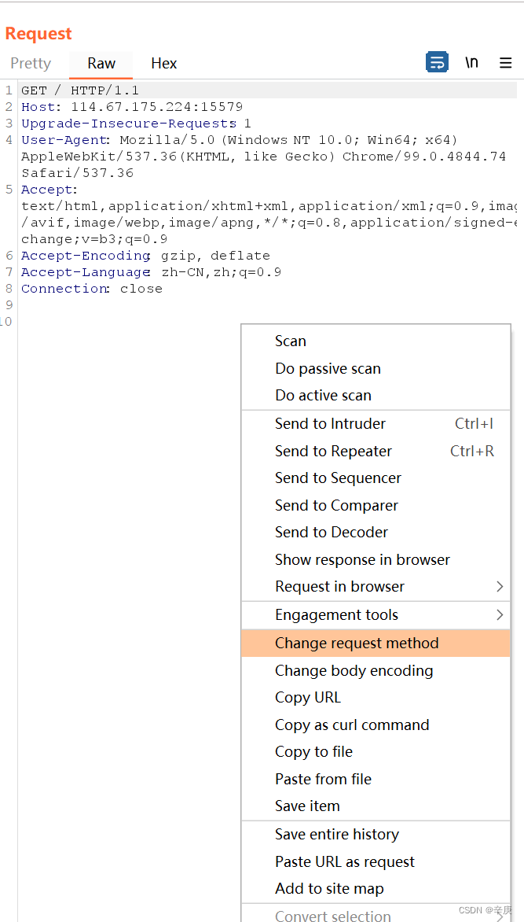Select Copy as curl command
524x922 pixels.
(352, 725)
